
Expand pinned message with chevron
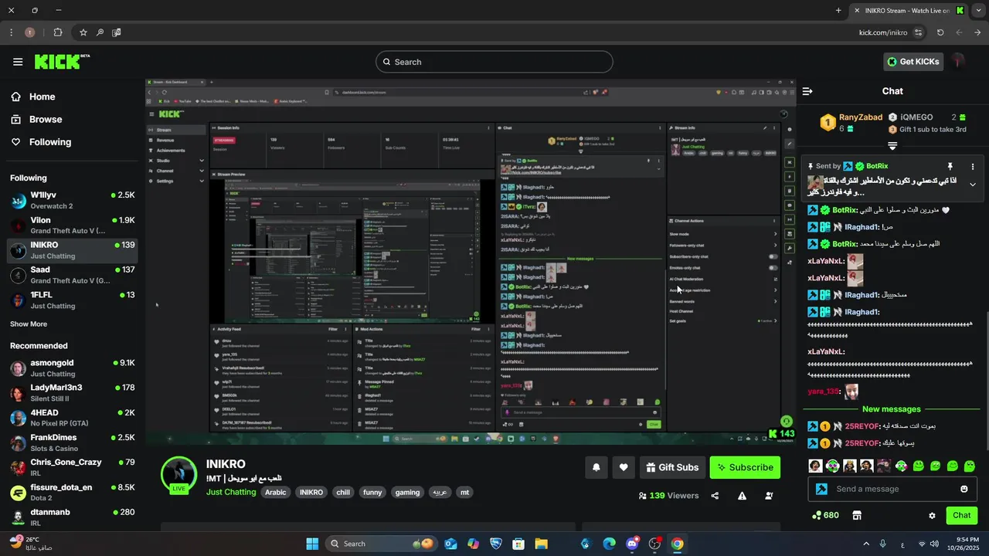973,185
